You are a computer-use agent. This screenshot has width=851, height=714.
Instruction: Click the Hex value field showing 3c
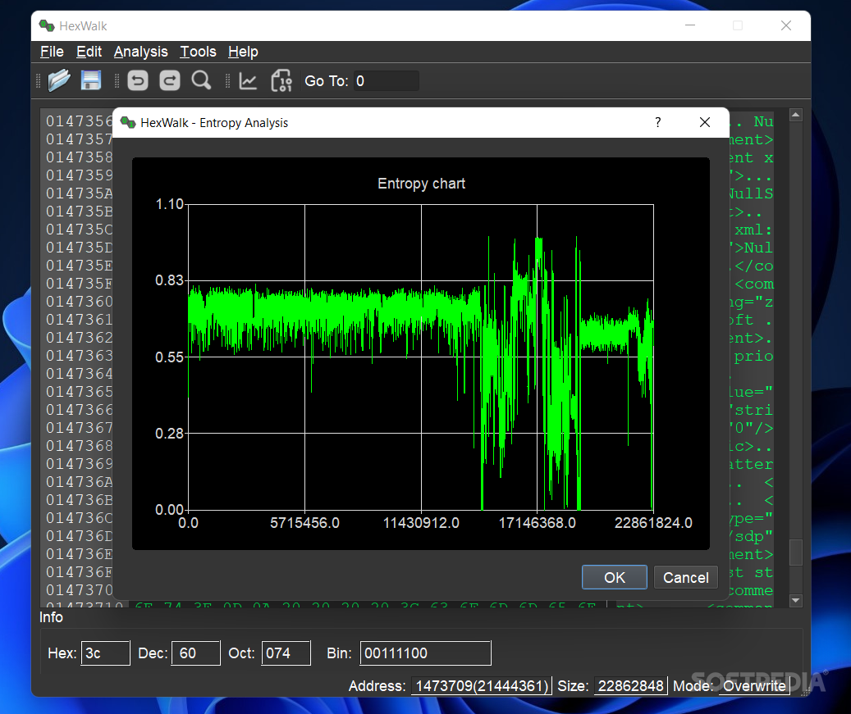pos(105,653)
